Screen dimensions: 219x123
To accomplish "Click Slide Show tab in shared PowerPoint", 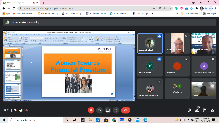I will pyautogui.click(x=37, y=35).
